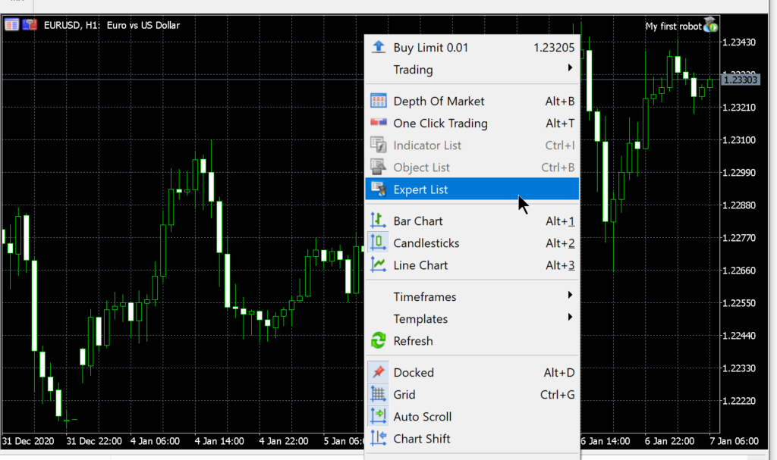Select the Bar Chart icon
Image resolution: width=777 pixels, height=460 pixels.
378,221
